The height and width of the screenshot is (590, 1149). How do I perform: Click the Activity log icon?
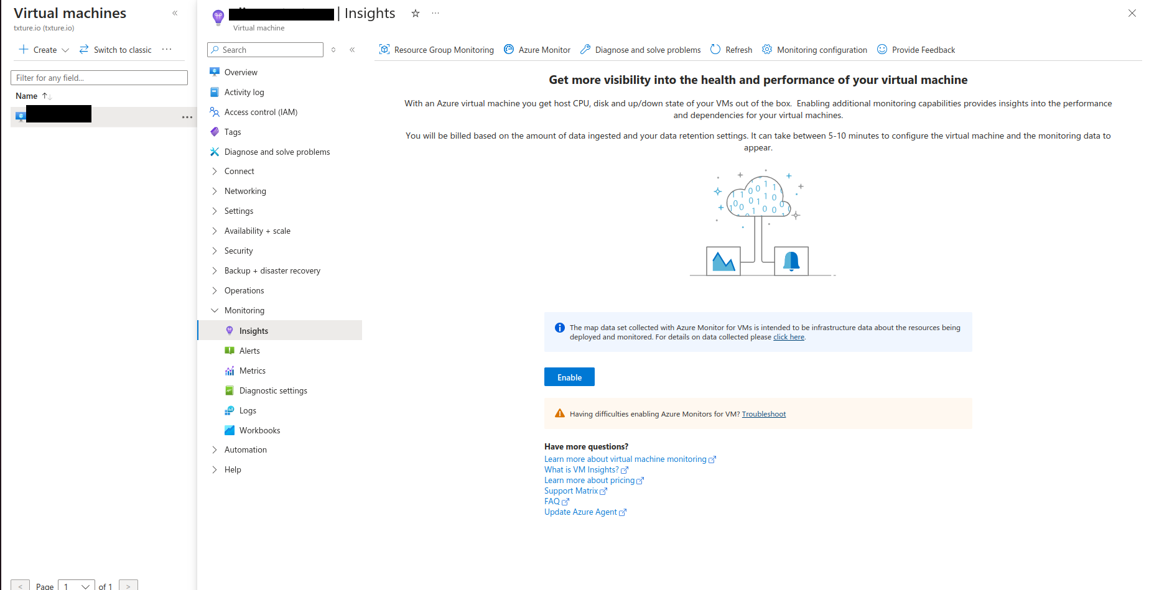(215, 92)
